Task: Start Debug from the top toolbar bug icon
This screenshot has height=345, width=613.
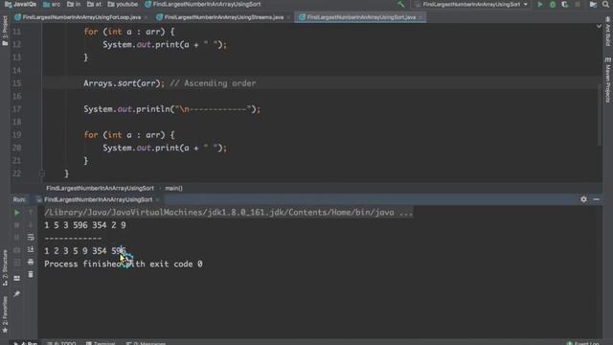Action: tap(553, 4)
